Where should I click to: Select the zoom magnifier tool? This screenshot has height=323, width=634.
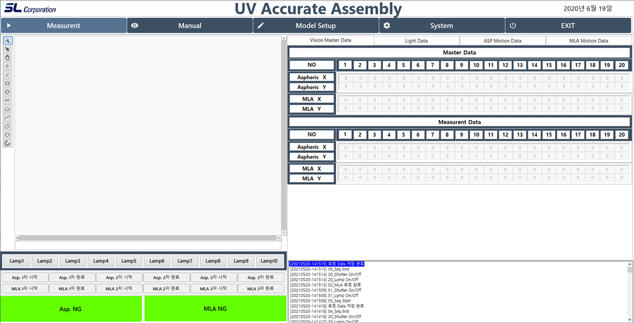click(x=7, y=41)
